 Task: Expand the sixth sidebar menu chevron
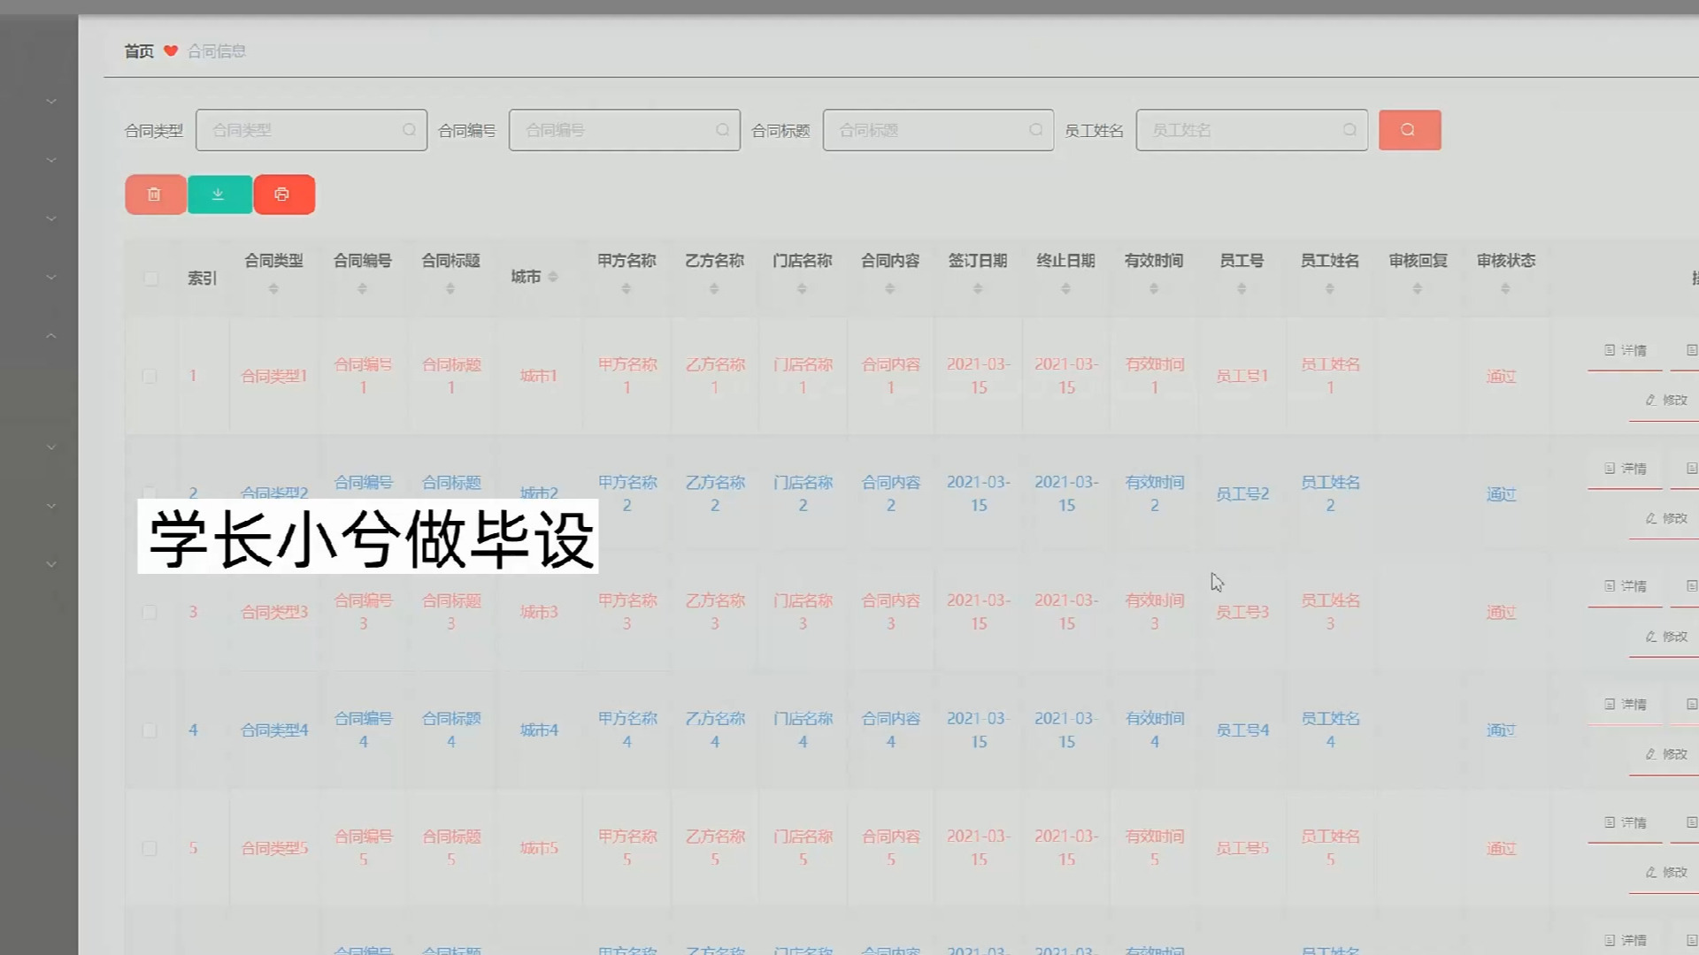[51, 447]
